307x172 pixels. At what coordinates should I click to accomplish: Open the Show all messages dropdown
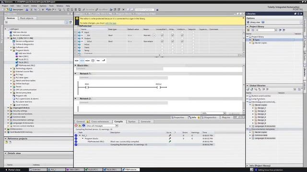click(117, 126)
